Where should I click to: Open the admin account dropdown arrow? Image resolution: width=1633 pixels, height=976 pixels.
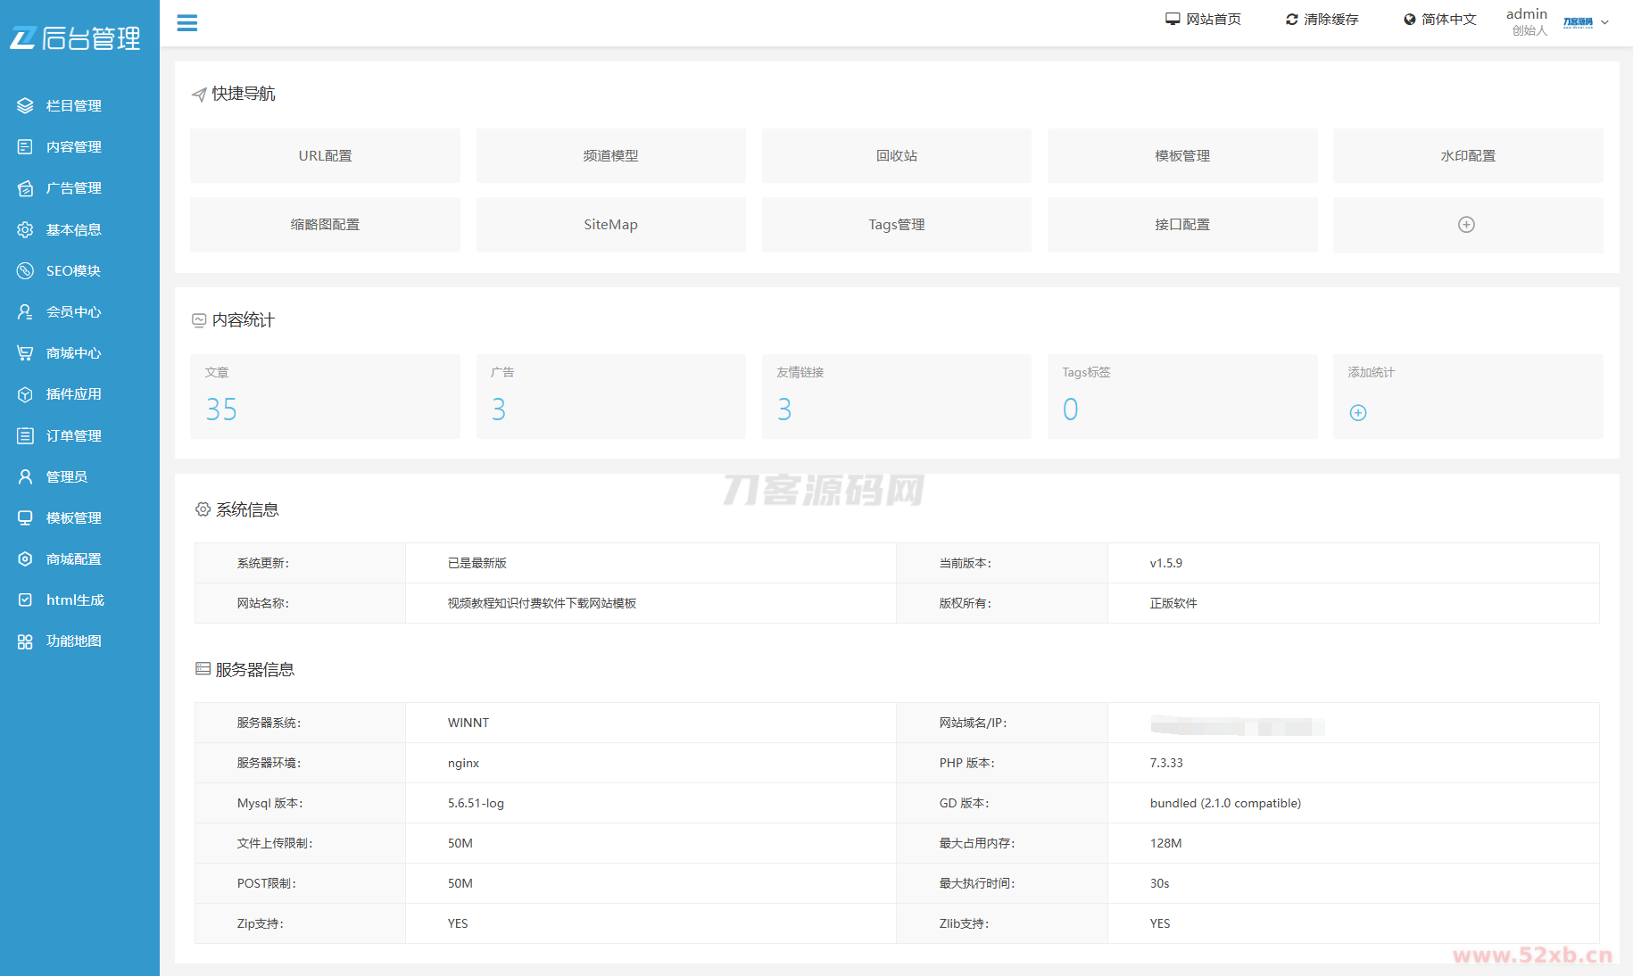pyautogui.click(x=1604, y=22)
